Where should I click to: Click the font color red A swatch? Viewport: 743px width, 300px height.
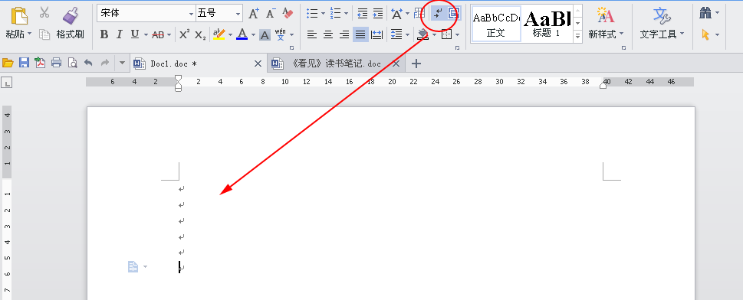click(x=242, y=34)
